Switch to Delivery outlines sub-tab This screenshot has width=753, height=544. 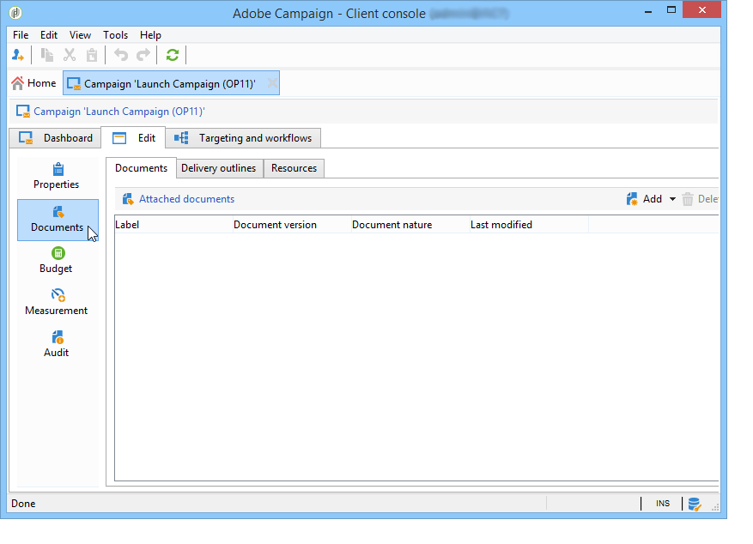click(x=218, y=168)
